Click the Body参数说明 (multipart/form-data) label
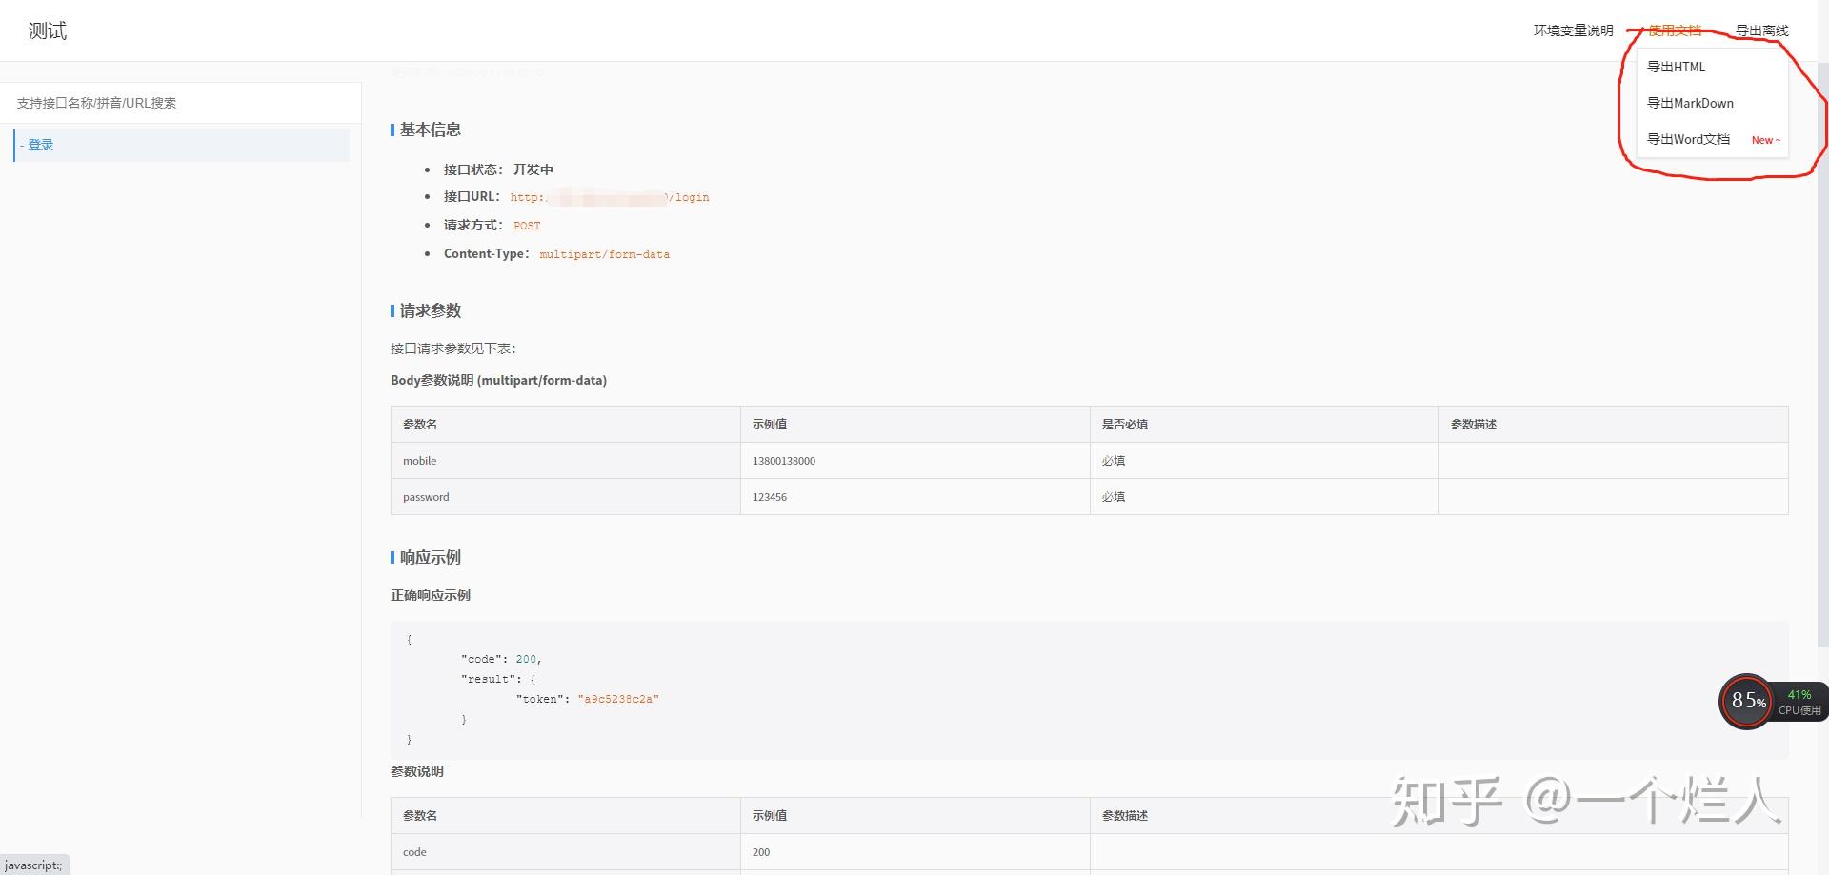The height and width of the screenshot is (875, 1829). point(498,380)
